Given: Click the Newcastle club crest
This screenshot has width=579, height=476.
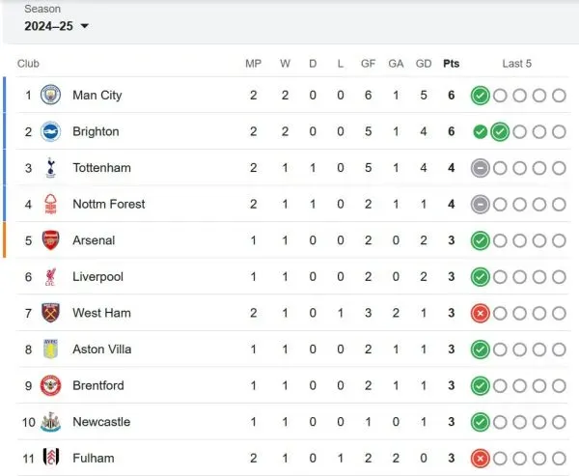Looking at the screenshot, I should tap(50, 422).
